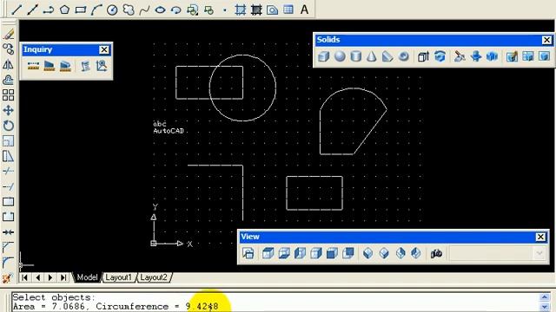Screen dimensions: 556x312
Task: Open the Table tool
Action: coord(288,10)
